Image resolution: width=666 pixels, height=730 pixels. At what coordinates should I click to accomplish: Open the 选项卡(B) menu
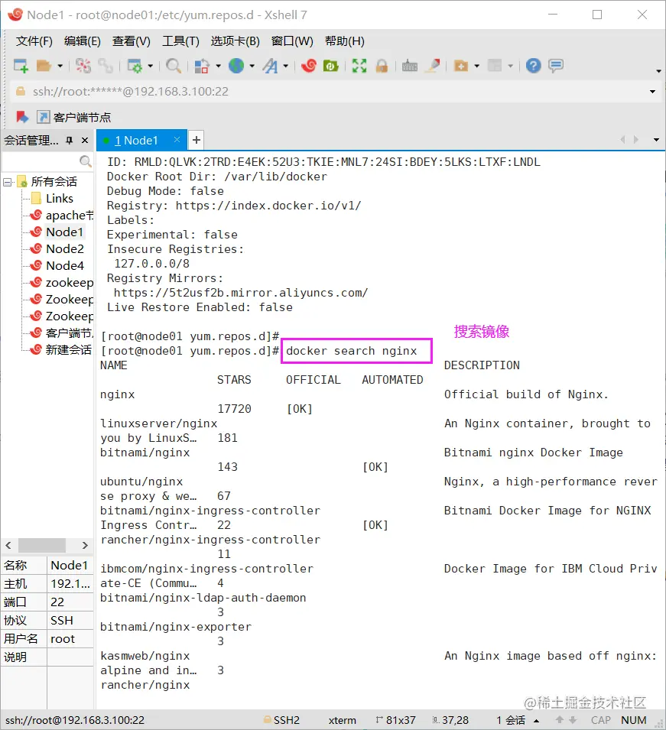pyautogui.click(x=235, y=41)
